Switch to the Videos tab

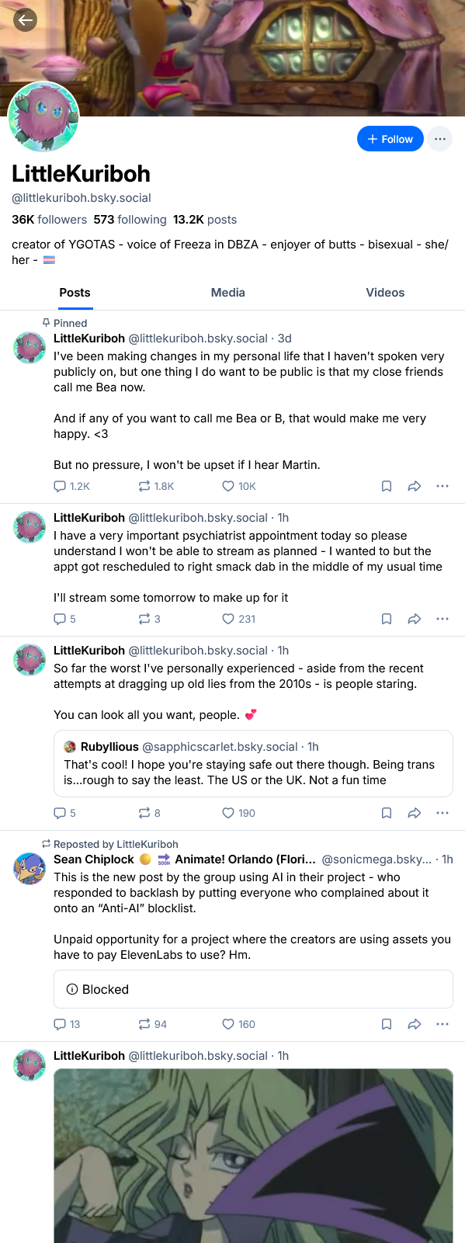coord(385,293)
